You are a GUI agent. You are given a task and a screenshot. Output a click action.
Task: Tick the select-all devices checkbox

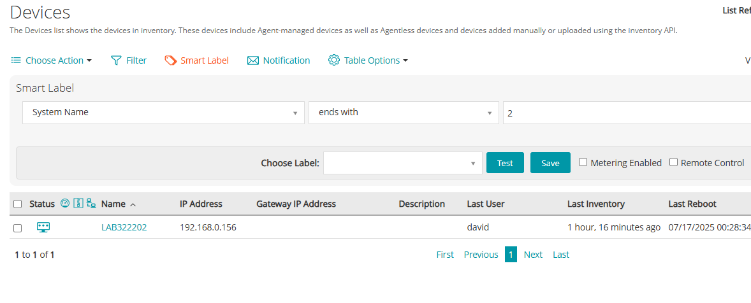[18, 204]
